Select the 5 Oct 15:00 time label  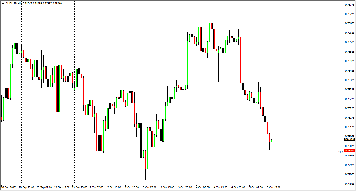(x=274, y=187)
